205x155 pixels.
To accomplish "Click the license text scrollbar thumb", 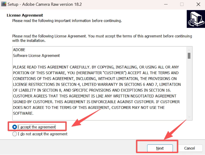I will tap(189, 55).
